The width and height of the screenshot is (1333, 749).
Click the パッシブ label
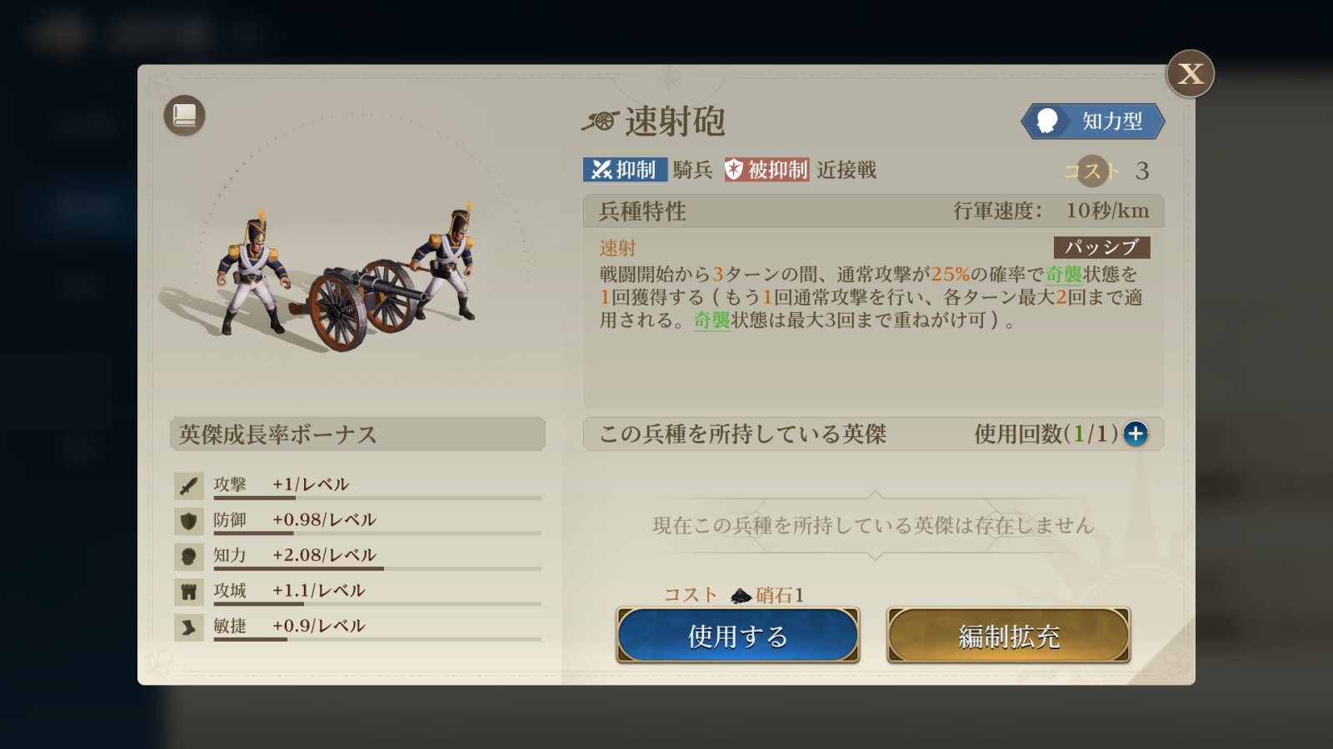click(1101, 247)
